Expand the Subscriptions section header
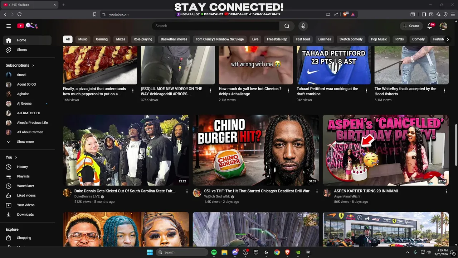This screenshot has width=458, height=258. click(20, 65)
